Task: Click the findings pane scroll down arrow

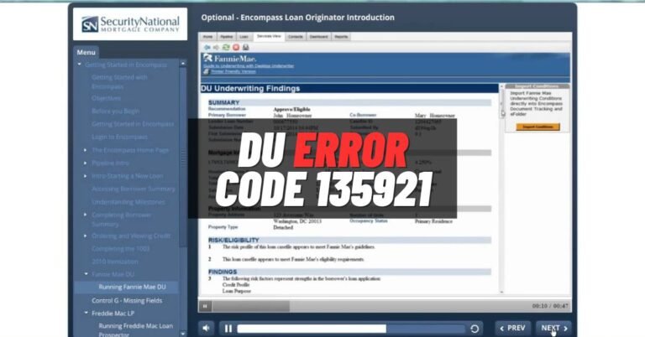Action: pos(501,292)
